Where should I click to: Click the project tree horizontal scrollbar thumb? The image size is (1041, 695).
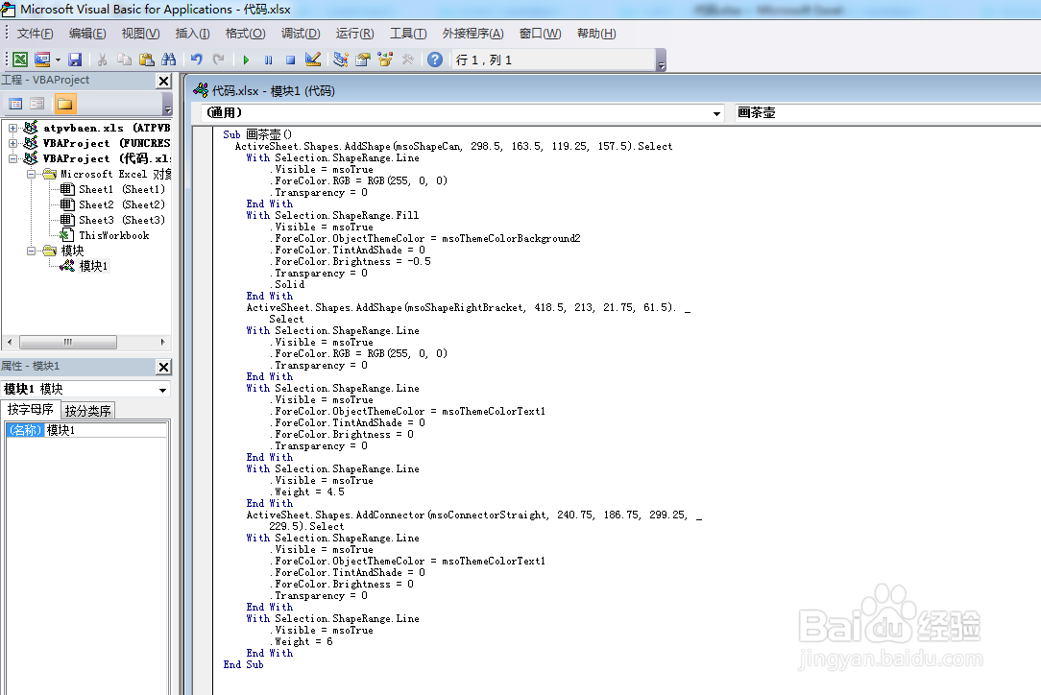(x=68, y=343)
